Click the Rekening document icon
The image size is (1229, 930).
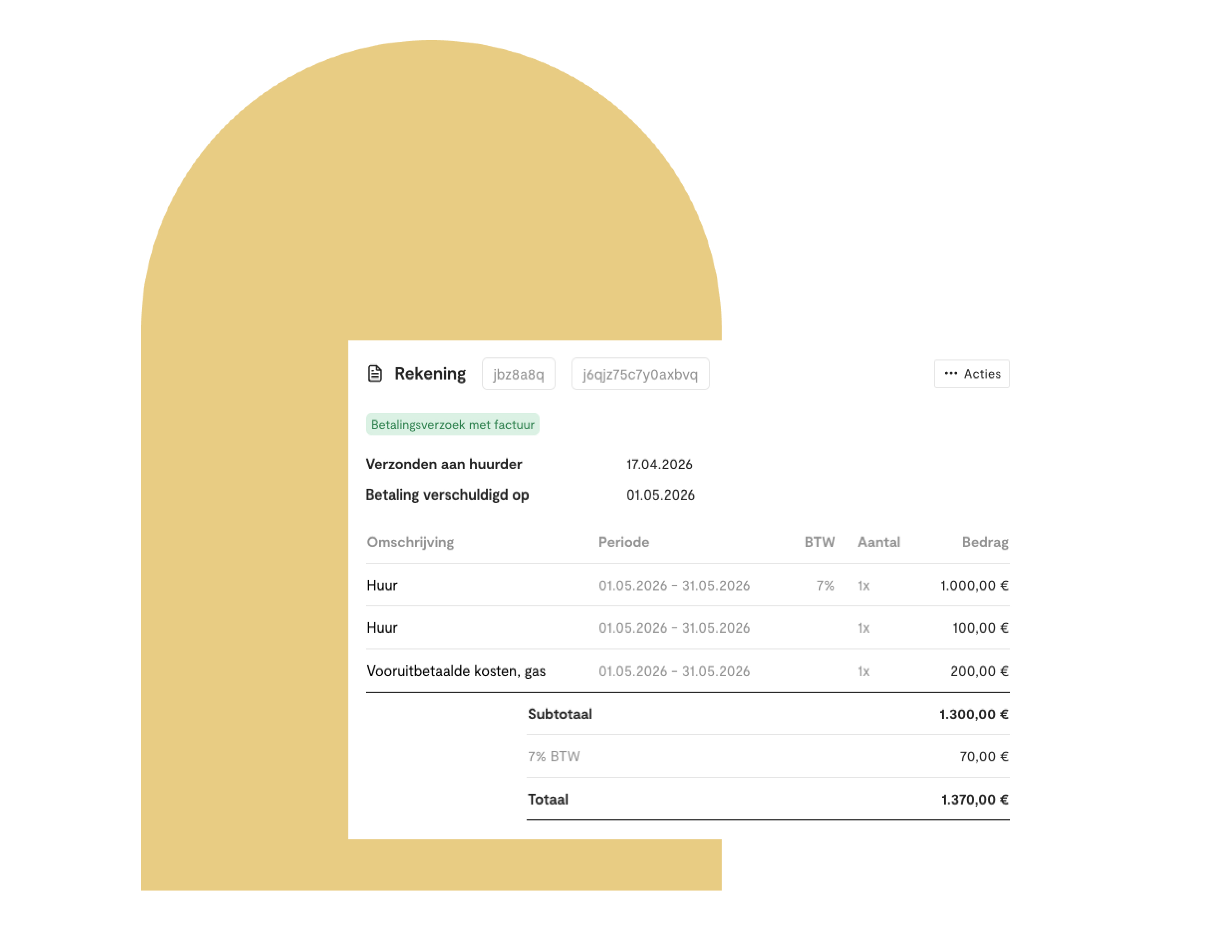[375, 373]
